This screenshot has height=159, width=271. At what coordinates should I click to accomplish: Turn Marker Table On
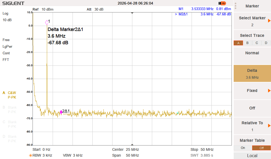click(243, 148)
